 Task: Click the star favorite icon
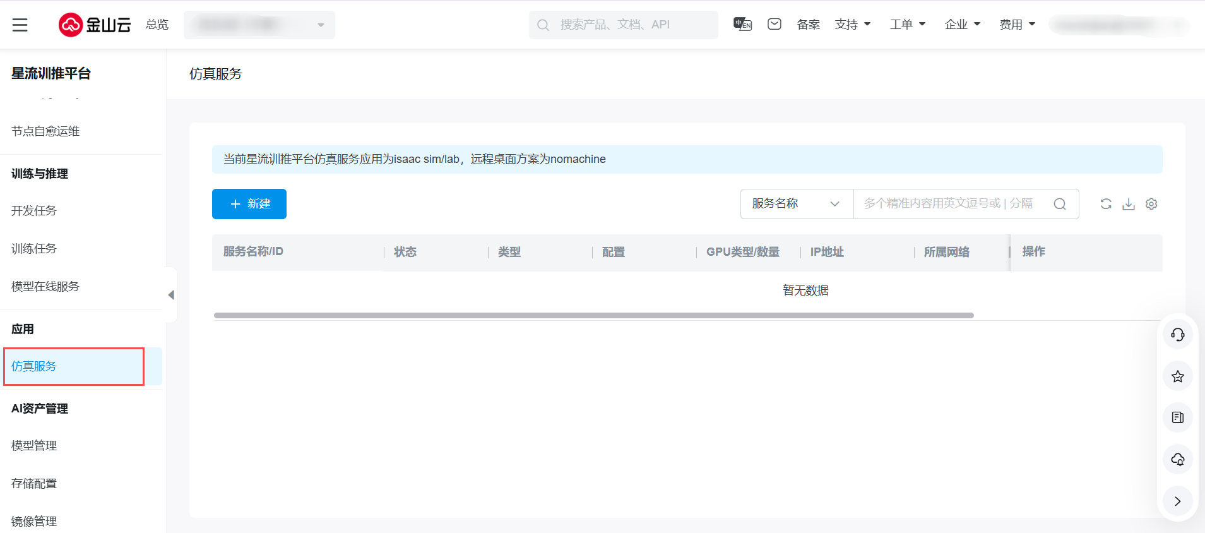coord(1177,376)
